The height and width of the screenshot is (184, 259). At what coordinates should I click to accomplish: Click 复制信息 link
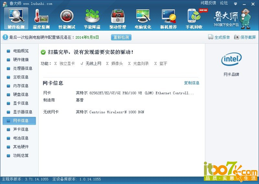(x=192, y=83)
